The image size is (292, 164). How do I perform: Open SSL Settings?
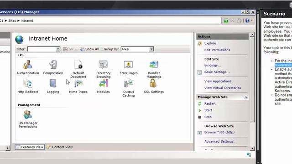(x=154, y=86)
